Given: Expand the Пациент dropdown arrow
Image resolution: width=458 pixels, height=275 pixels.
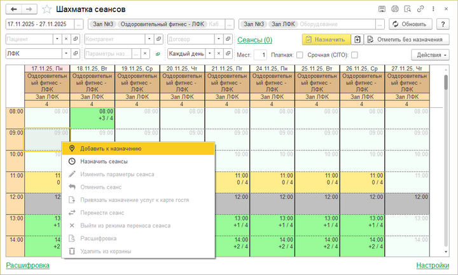Looking at the screenshot, I should pos(57,39).
